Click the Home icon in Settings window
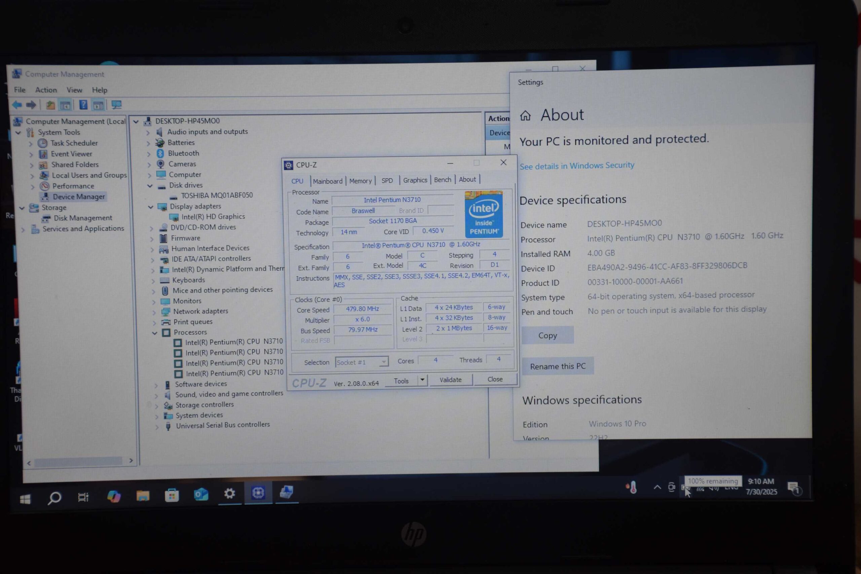This screenshot has width=861, height=574. coord(525,116)
